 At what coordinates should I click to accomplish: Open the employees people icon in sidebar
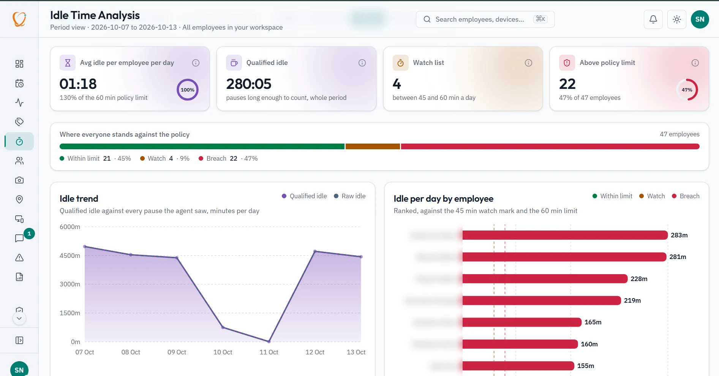19,161
